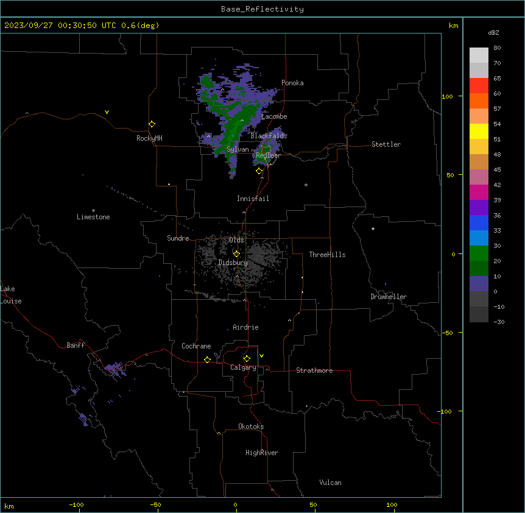Click the Airdrie city label

tap(245, 327)
